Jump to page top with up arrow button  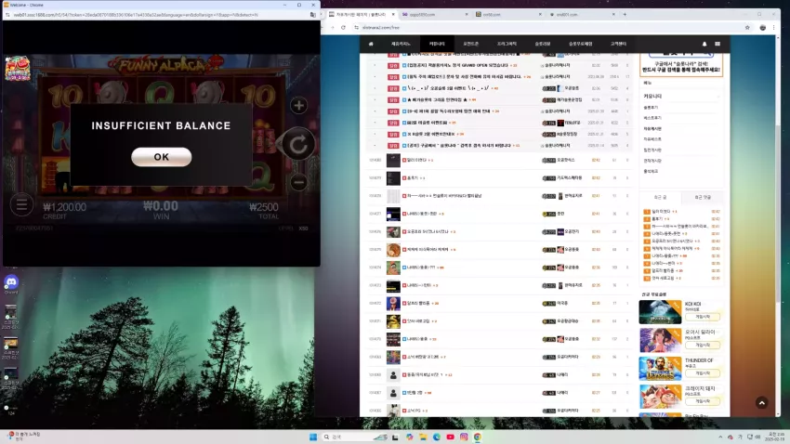762,402
